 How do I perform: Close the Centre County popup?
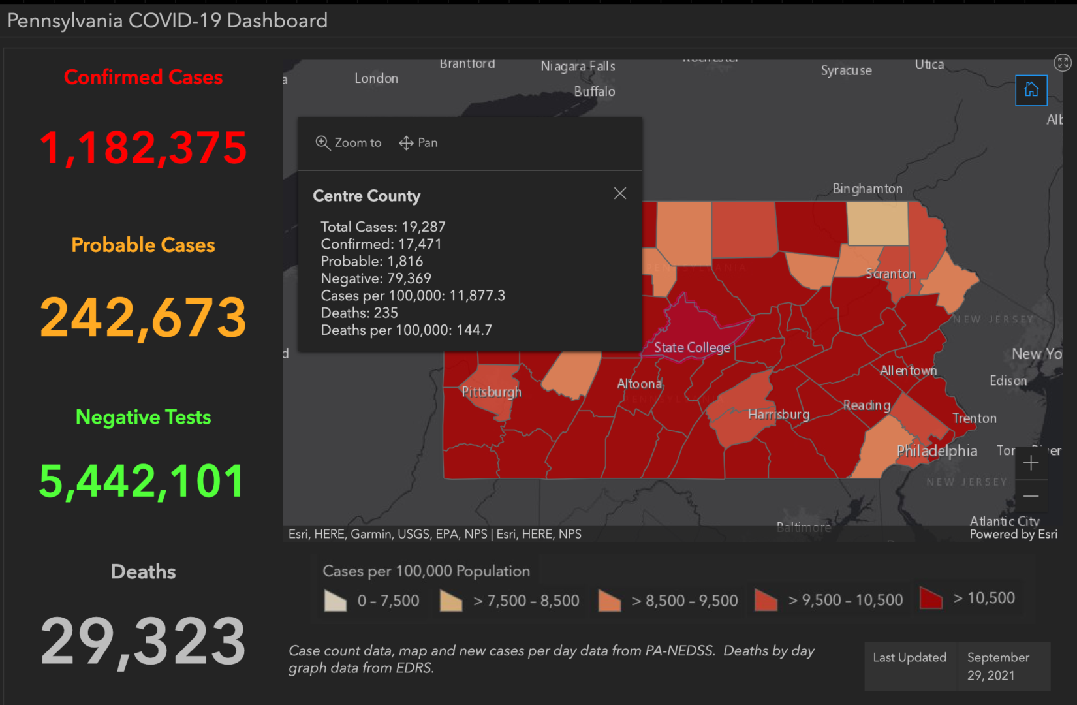(619, 193)
